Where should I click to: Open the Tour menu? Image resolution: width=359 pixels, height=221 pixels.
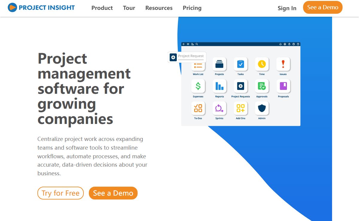129,8
